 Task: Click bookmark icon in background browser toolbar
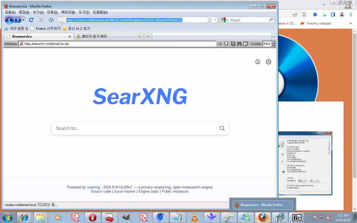click(304, 14)
